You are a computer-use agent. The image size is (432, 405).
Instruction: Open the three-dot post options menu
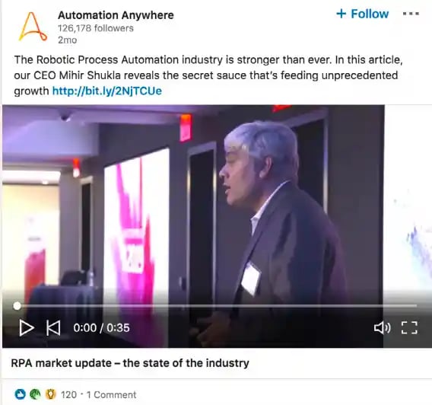[411, 14]
